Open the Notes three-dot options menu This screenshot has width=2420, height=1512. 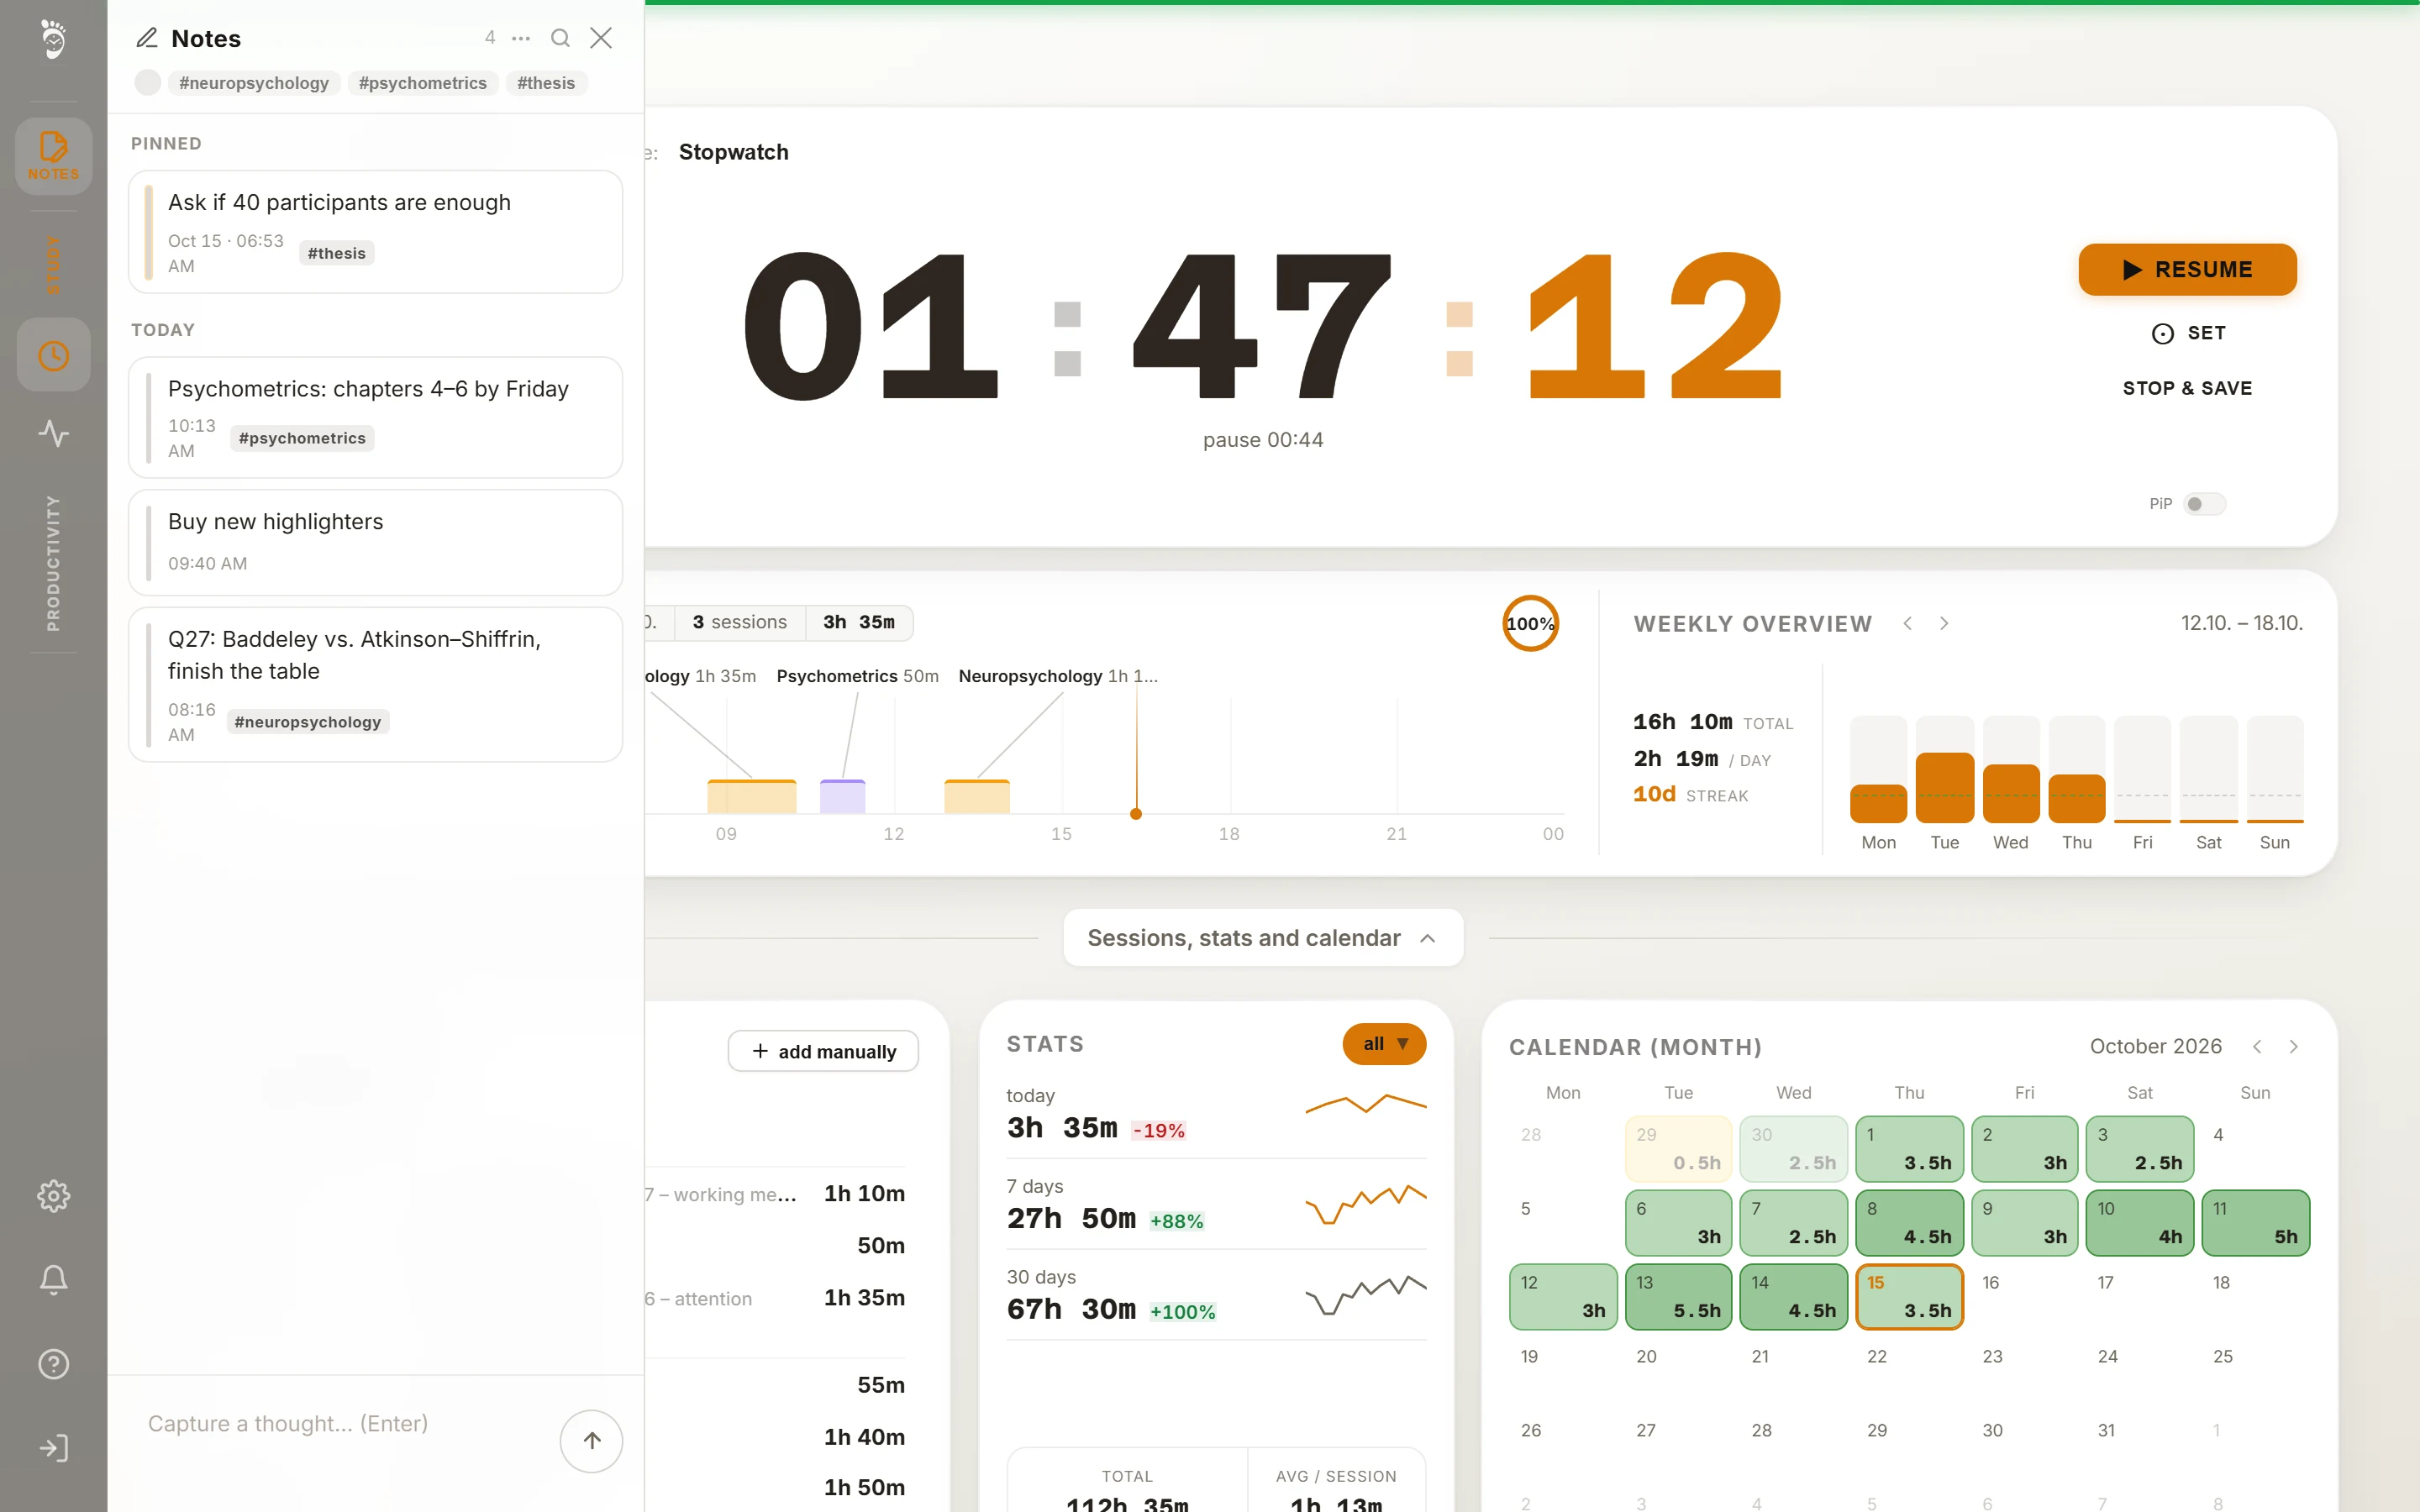[x=521, y=38]
